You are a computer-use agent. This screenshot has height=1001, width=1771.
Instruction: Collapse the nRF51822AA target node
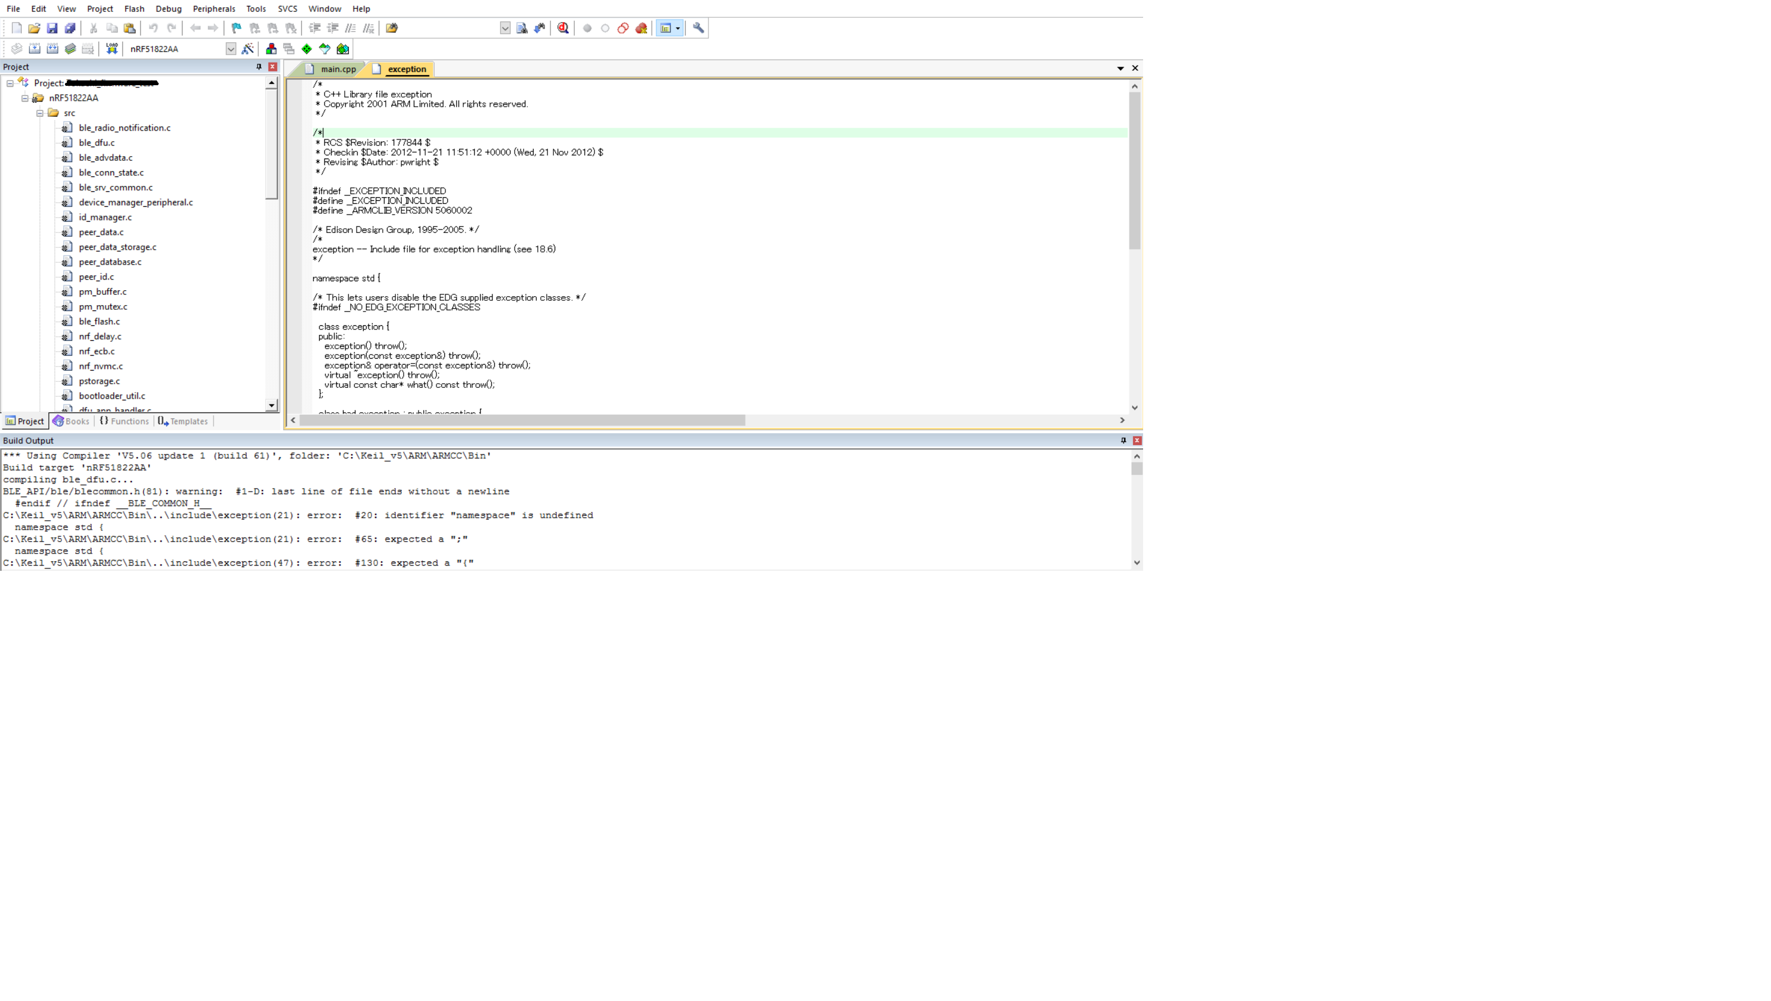click(25, 98)
